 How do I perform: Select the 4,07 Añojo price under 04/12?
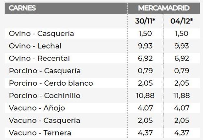coord(182,108)
